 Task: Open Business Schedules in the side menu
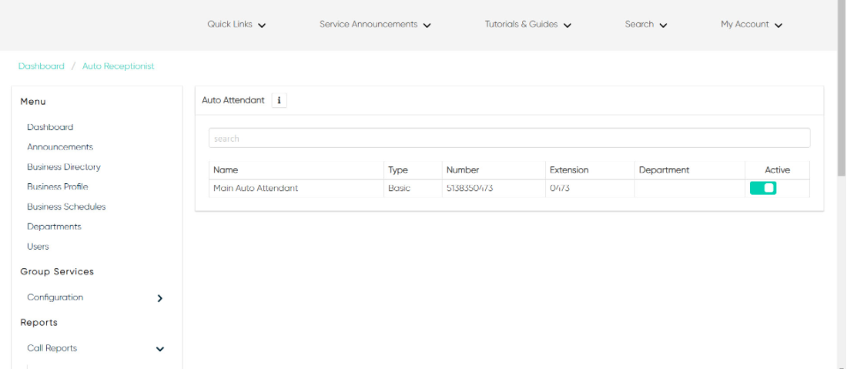[66, 206]
